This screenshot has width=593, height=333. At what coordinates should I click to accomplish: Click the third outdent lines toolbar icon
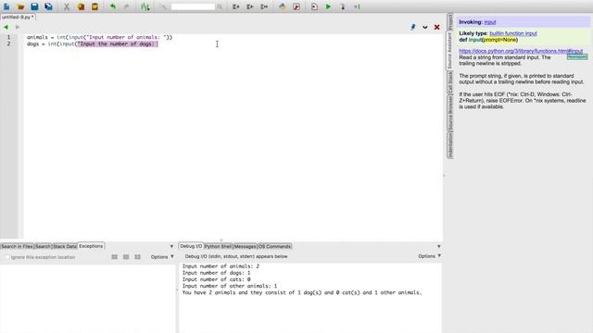[264, 6]
